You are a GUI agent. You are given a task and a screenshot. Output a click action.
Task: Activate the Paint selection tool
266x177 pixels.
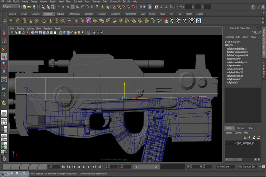coord(4,49)
